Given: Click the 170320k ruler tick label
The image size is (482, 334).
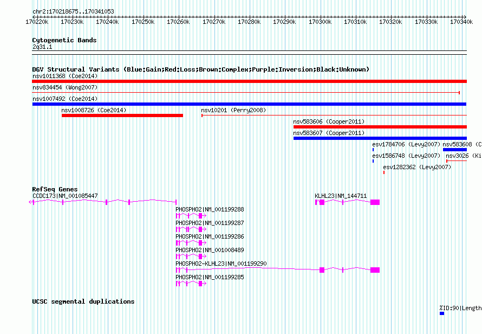Looking at the screenshot, I should point(390,22).
